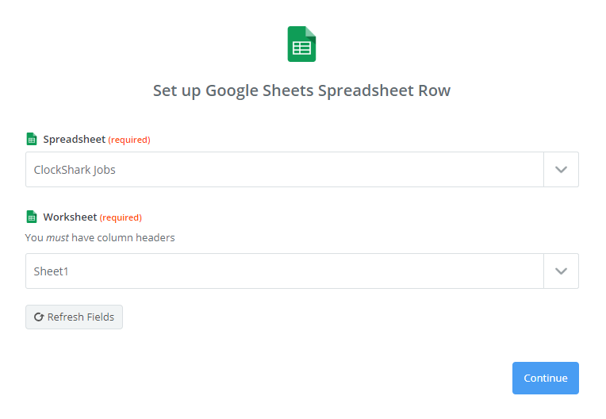The height and width of the screenshot is (419, 606).
Task: Click the ClockShark Jobs selected value text
Action: (x=75, y=170)
